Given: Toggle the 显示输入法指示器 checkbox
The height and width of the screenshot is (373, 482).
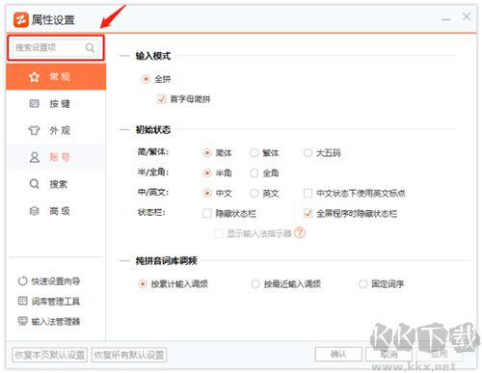Looking at the screenshot, I should point(219,233).
